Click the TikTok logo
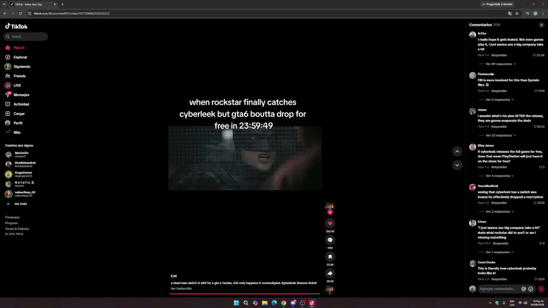The height and width of the screenshot is (308, 548). click(x=16, y=26)
